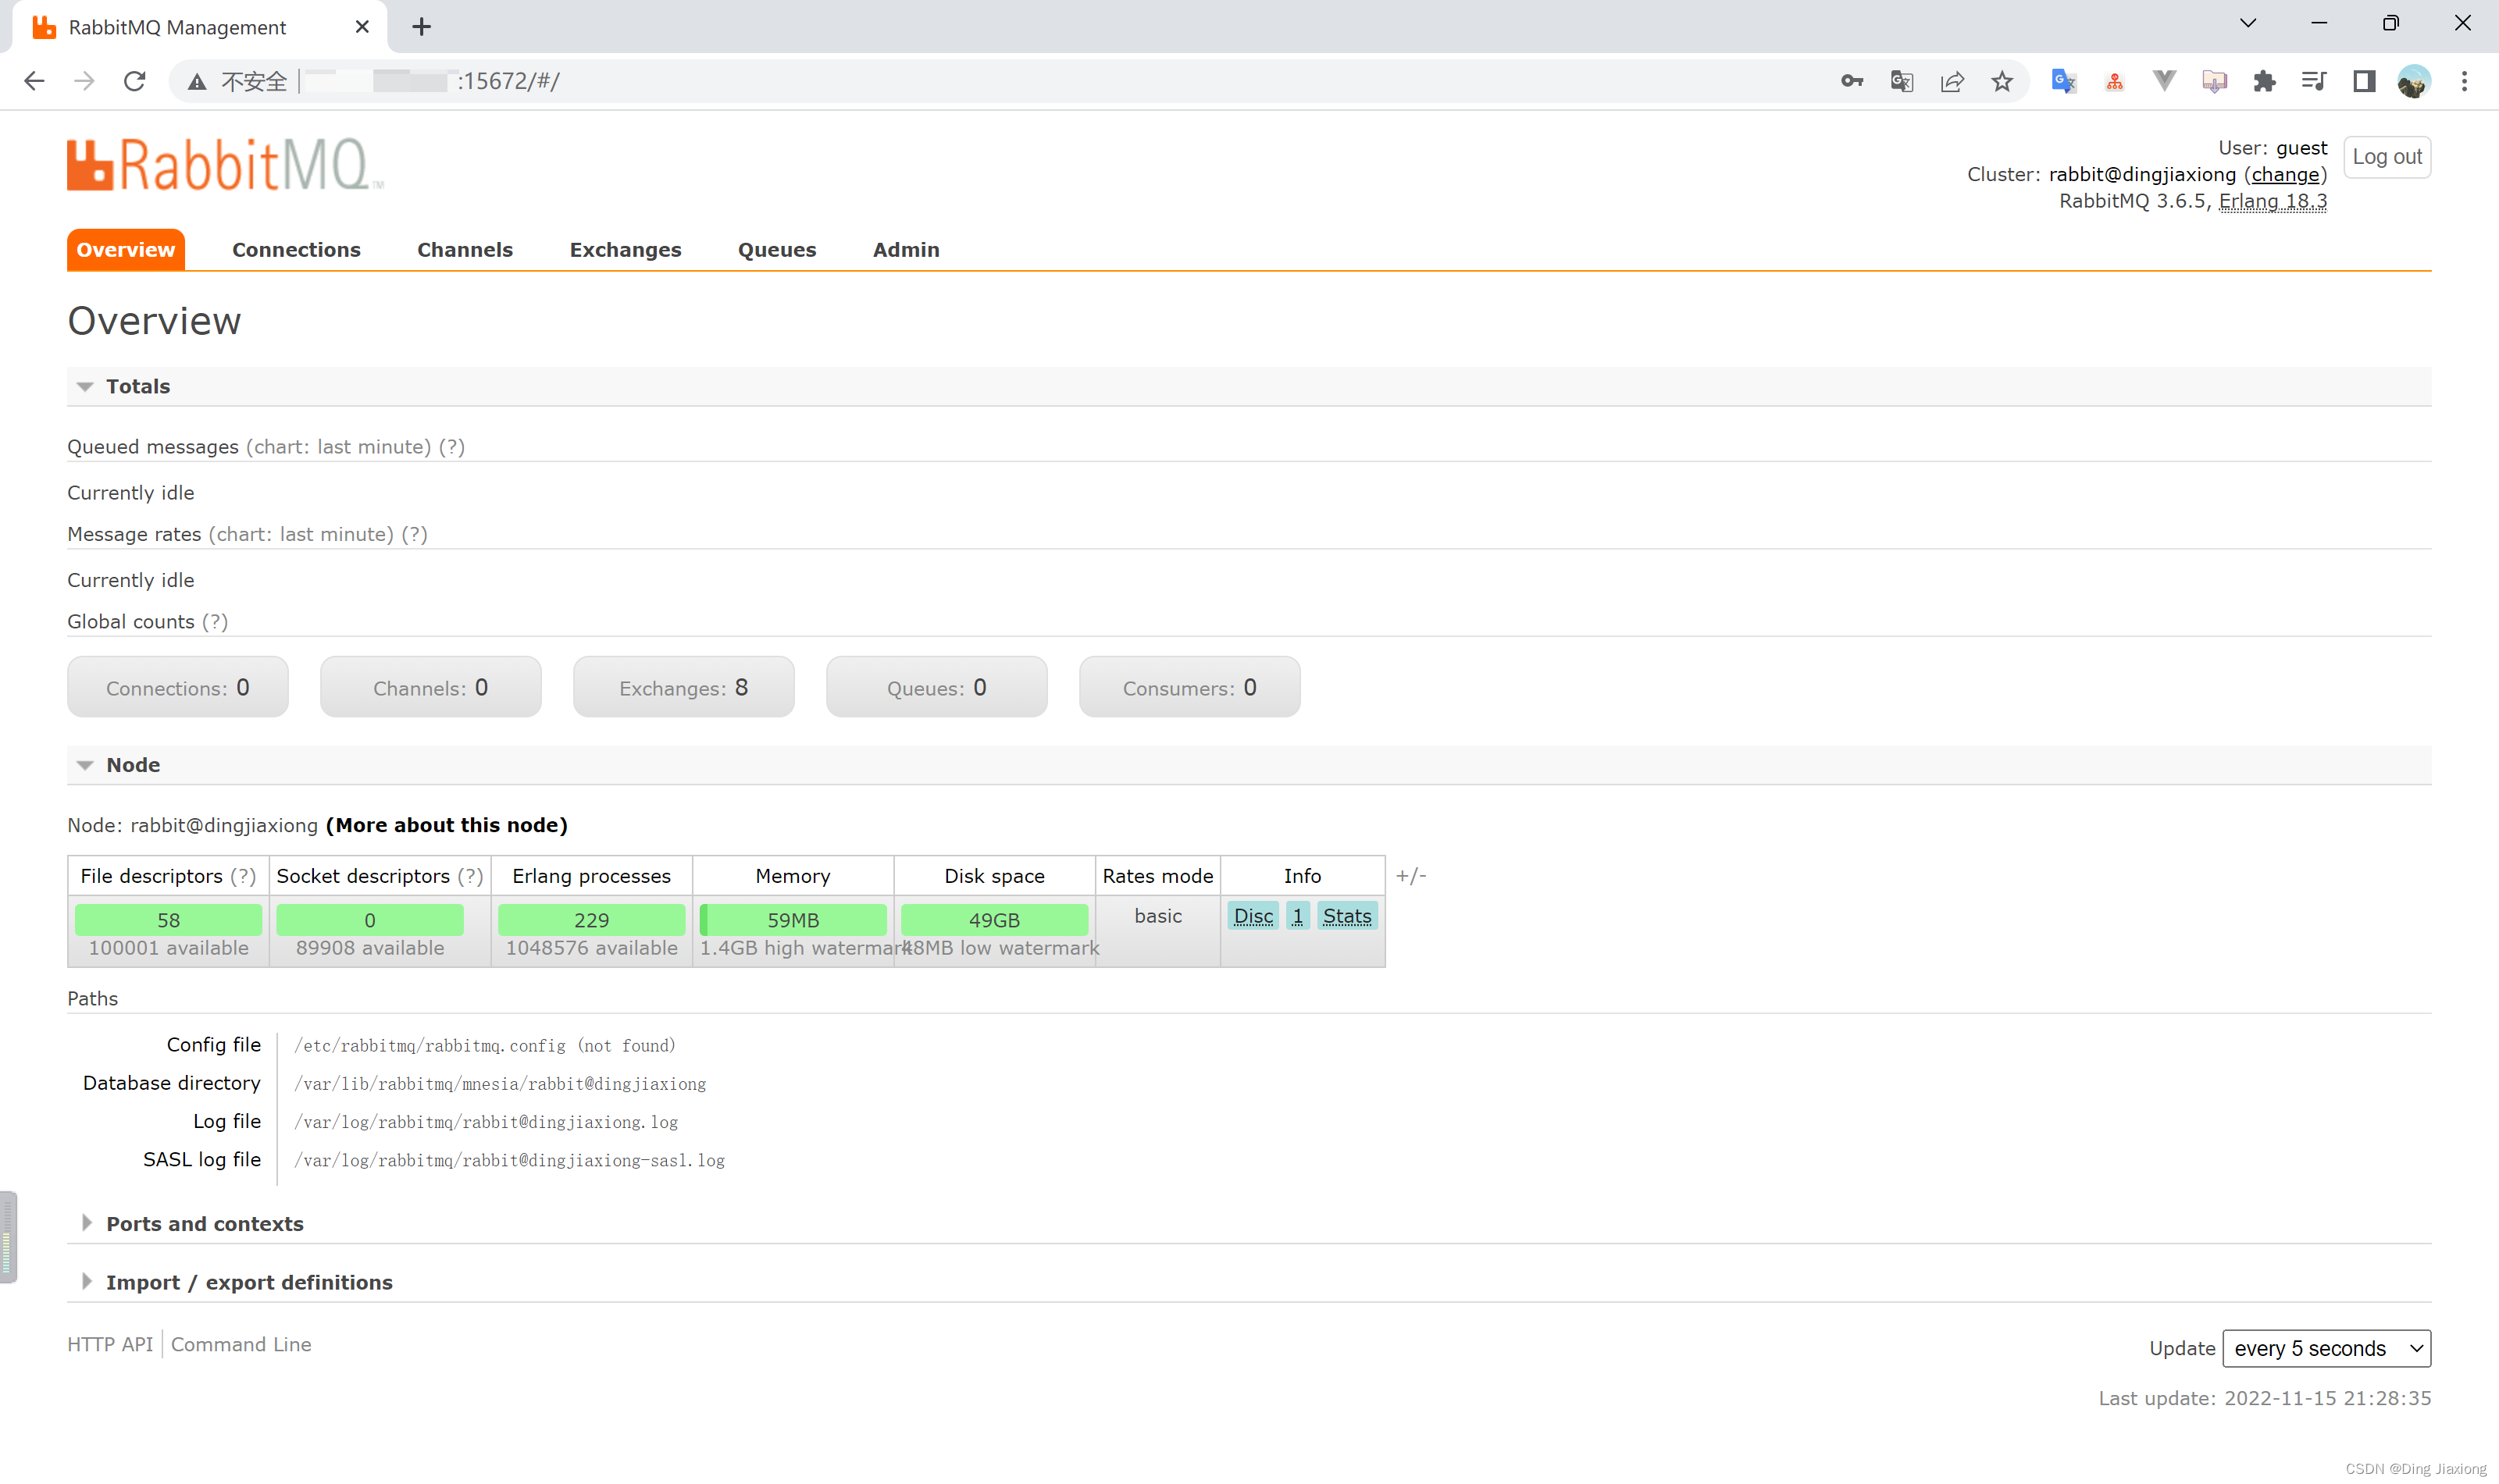The width and height of the screenshot is (2499, 1484).
Task: Open help for Message rates
Action: click(x=414, y=534)
